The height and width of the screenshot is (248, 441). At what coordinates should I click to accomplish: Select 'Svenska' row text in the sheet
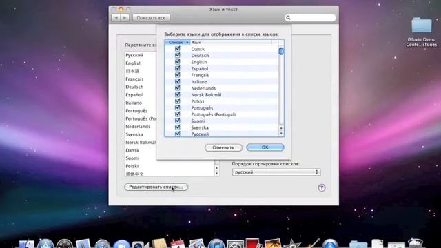point(200,127)
